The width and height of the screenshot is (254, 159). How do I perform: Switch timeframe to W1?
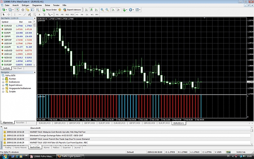click(92, 15)
